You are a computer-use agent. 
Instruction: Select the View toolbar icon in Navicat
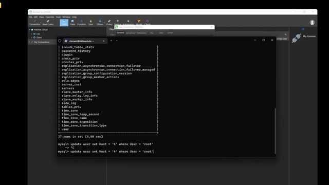(x=72, y=23)
